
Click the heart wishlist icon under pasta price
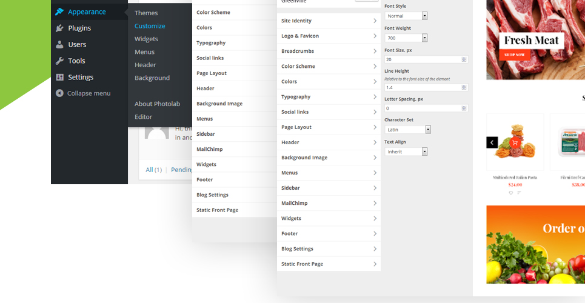pyautogui.click(x=511, y=193)
